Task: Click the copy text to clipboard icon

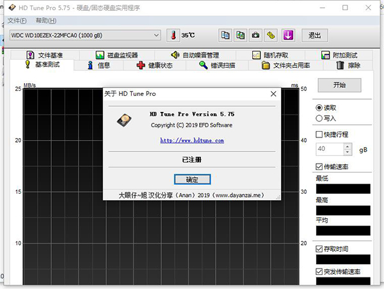Action: [x=226, y=35]
